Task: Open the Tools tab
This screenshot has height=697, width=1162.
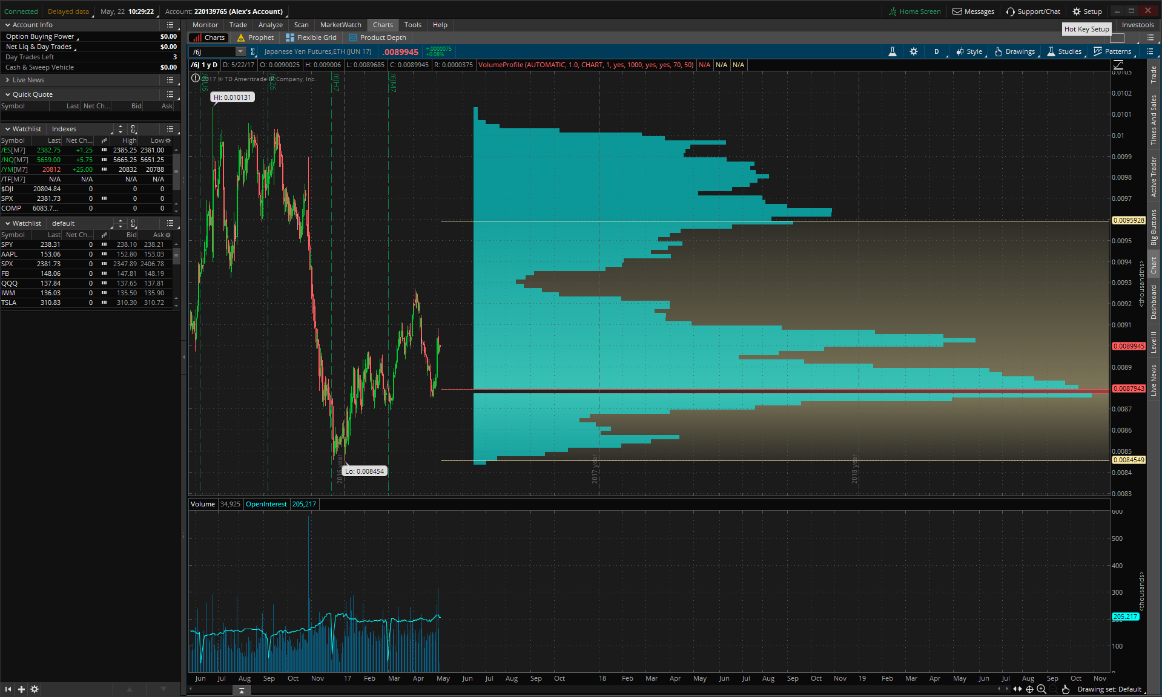Action: click(413, 25)
